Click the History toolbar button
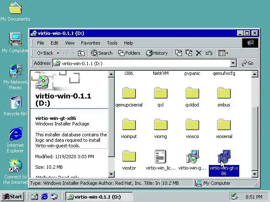 [157, 53]
